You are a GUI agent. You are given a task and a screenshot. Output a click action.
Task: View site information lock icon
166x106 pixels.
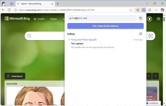point(16,10)
